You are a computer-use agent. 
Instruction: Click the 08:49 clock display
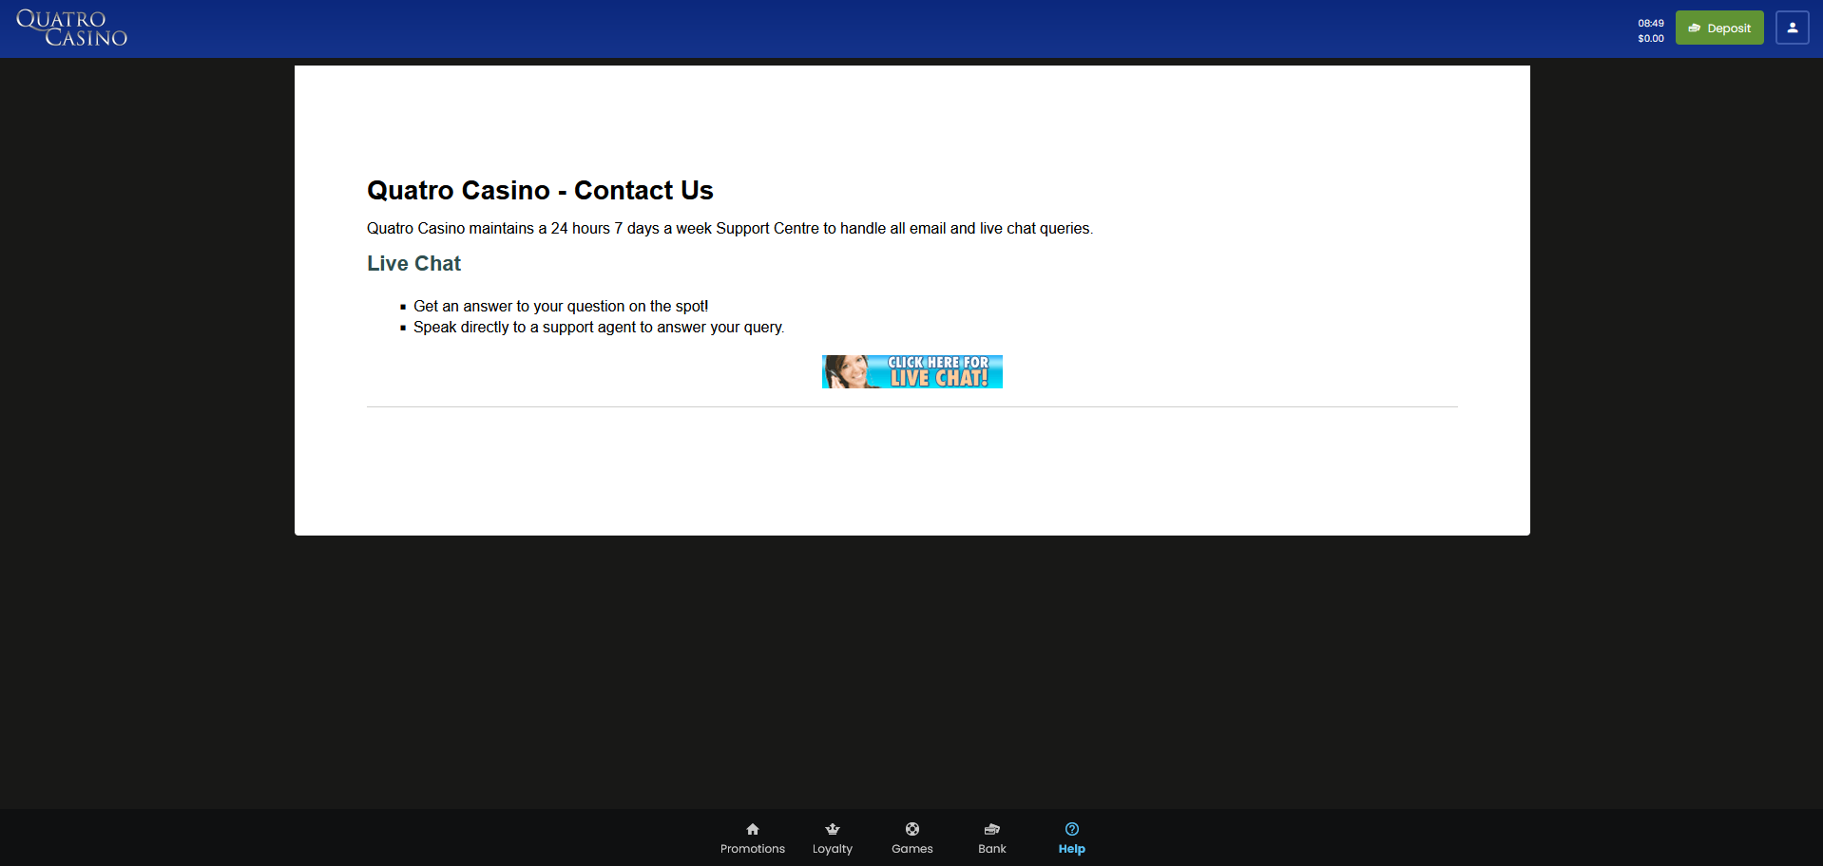(x=1651, y=24)
